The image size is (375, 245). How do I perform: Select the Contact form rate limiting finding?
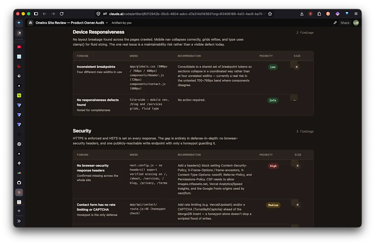(x=96, y=207)
